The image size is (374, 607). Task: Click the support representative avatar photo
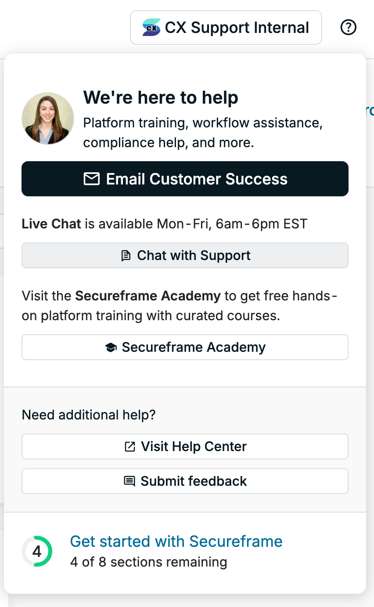(x=48, y=119)
